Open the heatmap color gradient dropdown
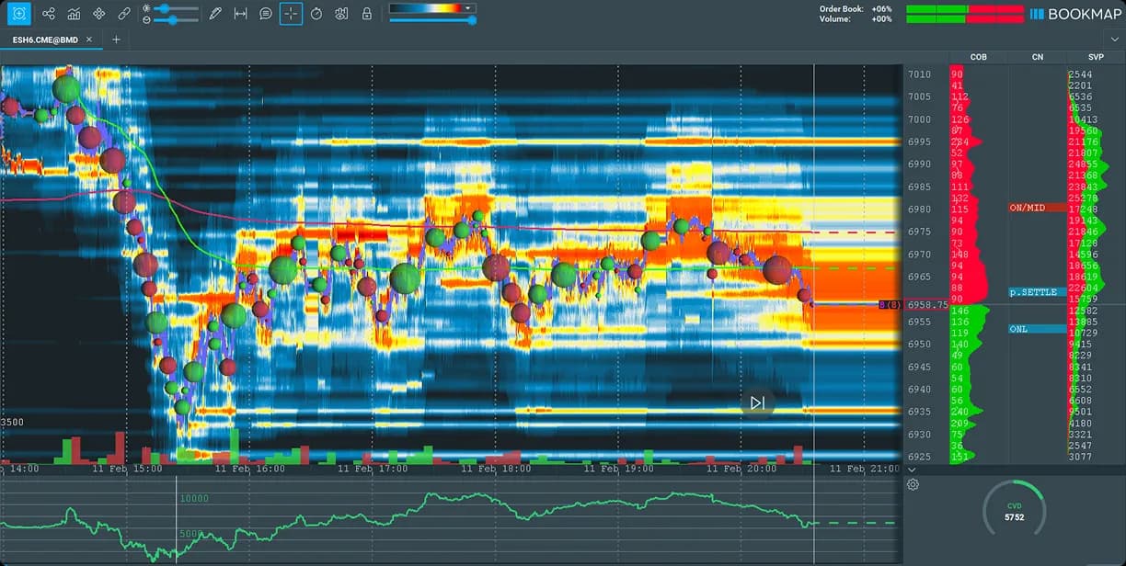 (469, 8)
